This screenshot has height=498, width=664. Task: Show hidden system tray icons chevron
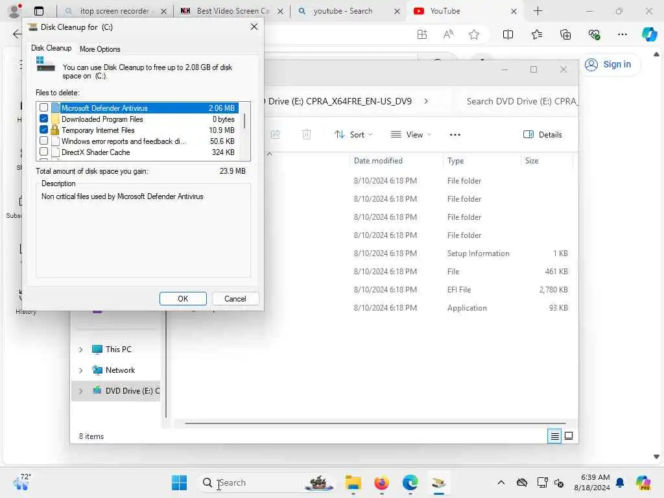(x=501, y=482)
